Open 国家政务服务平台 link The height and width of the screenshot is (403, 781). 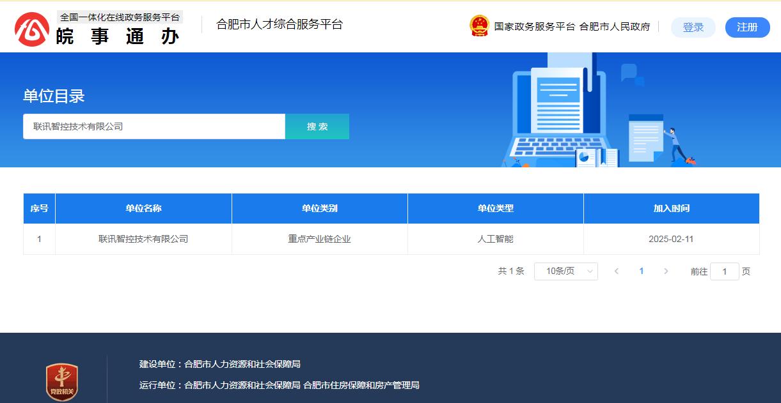coord(534,27)
